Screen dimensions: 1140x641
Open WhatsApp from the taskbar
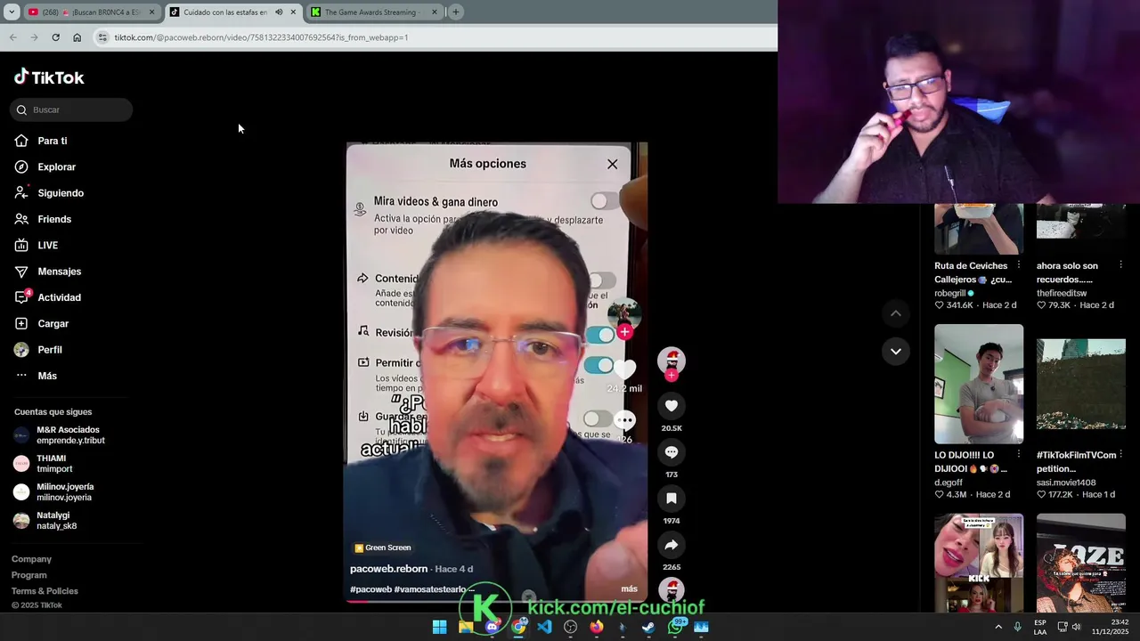click(x=675, y=627)
